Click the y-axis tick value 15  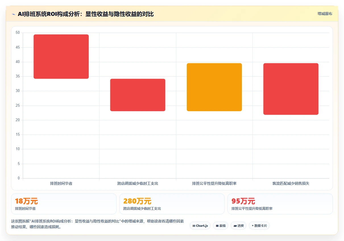click(18, 135)
